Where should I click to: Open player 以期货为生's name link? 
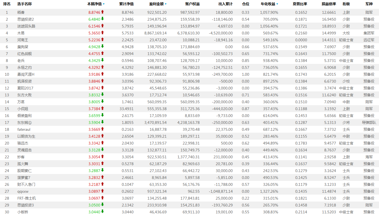(26, 136)
